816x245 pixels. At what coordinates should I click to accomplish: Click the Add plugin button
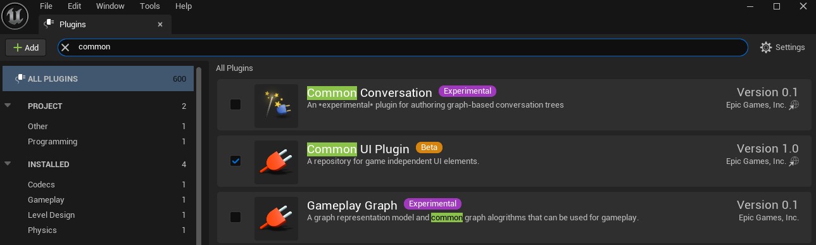click(x=25, y=47)
